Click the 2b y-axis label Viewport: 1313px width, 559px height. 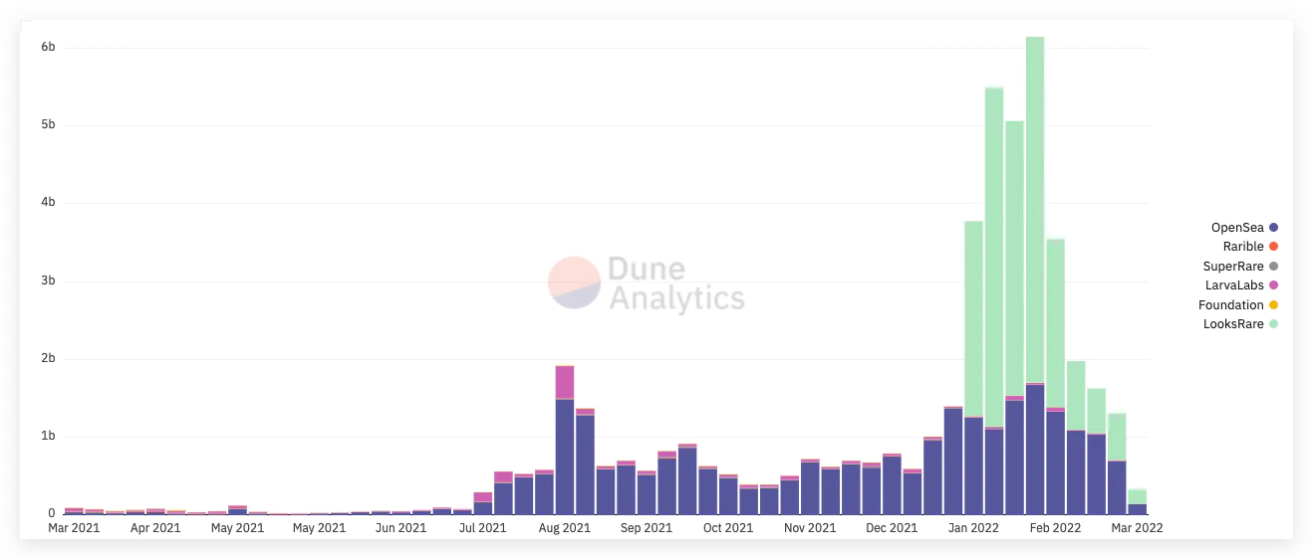pyautogui.click(x=48, y=358)
